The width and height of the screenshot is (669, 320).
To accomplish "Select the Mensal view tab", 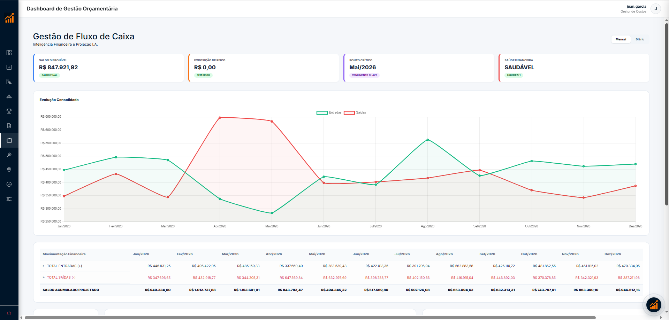I will coord(621,39).
